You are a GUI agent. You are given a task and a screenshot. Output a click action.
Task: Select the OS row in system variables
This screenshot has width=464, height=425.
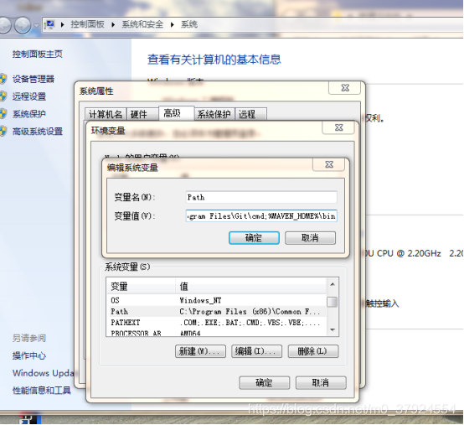click(216, 300)
